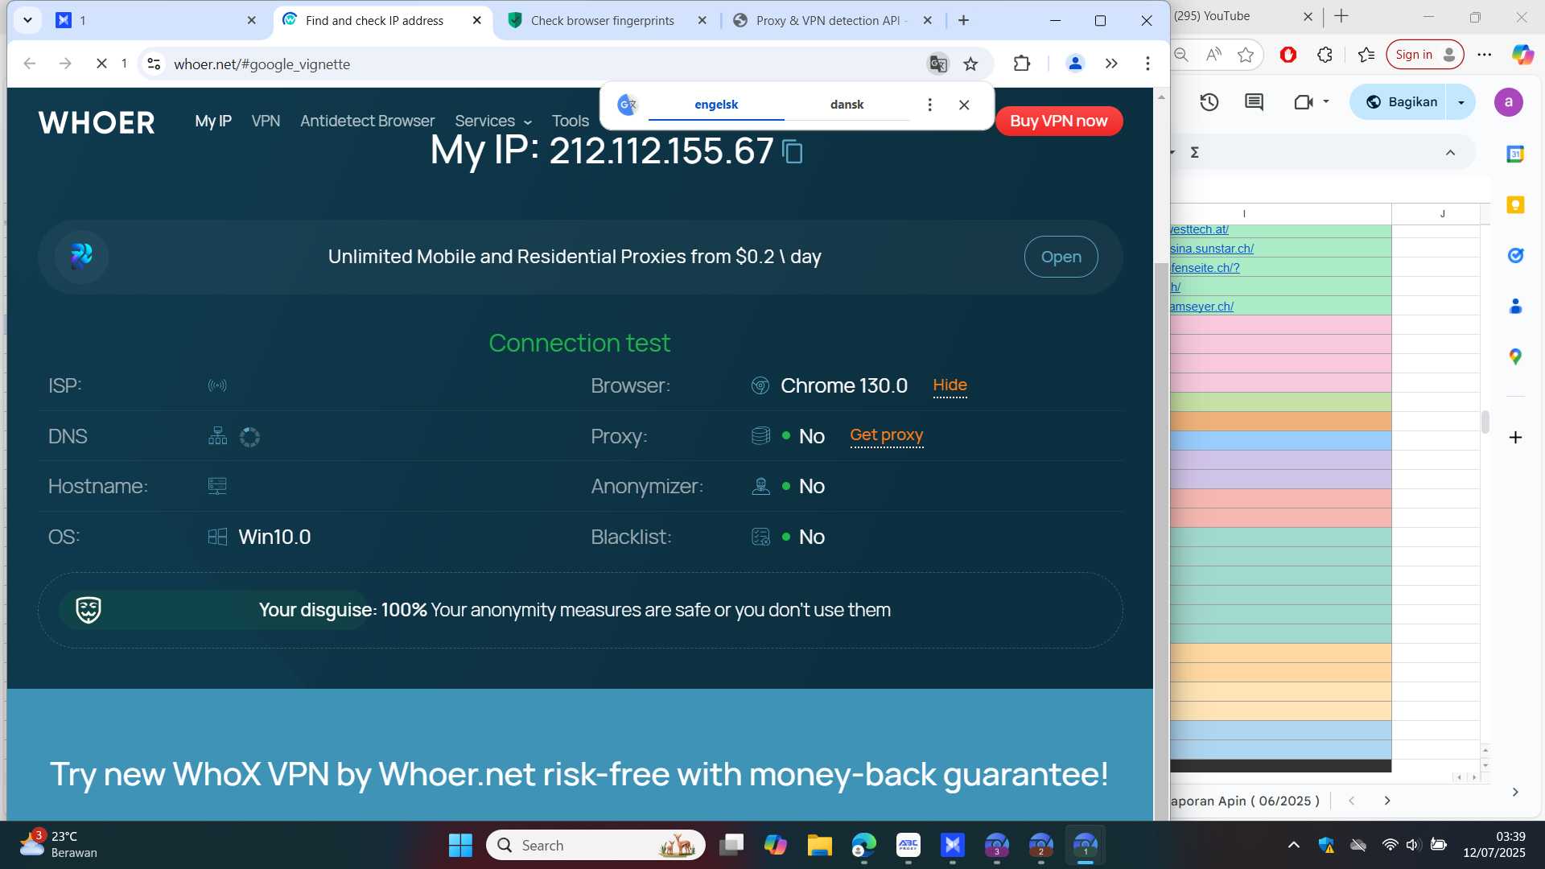Select the dansk language tab

(847, 105)
